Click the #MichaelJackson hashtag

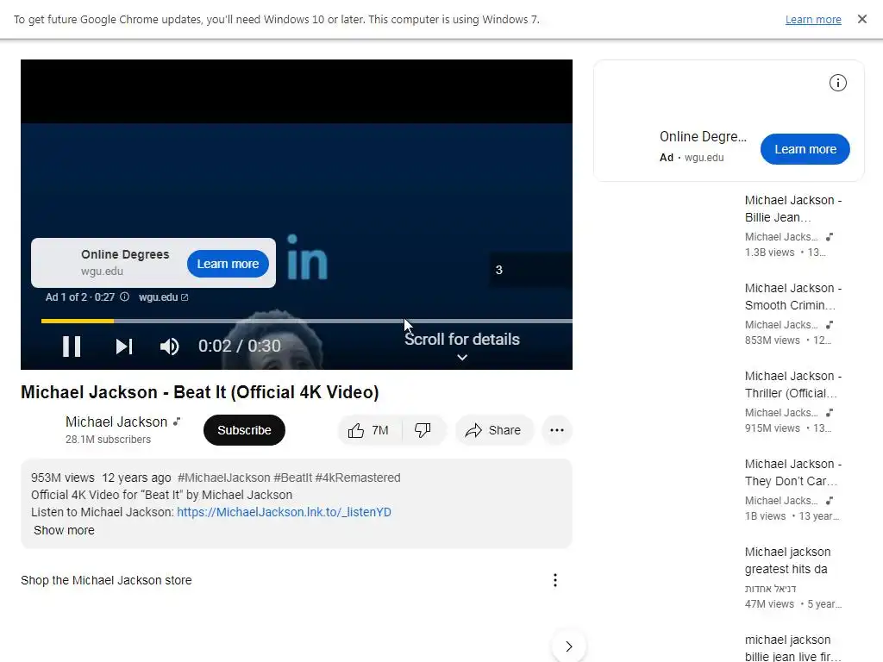click(x=224, y=478)
